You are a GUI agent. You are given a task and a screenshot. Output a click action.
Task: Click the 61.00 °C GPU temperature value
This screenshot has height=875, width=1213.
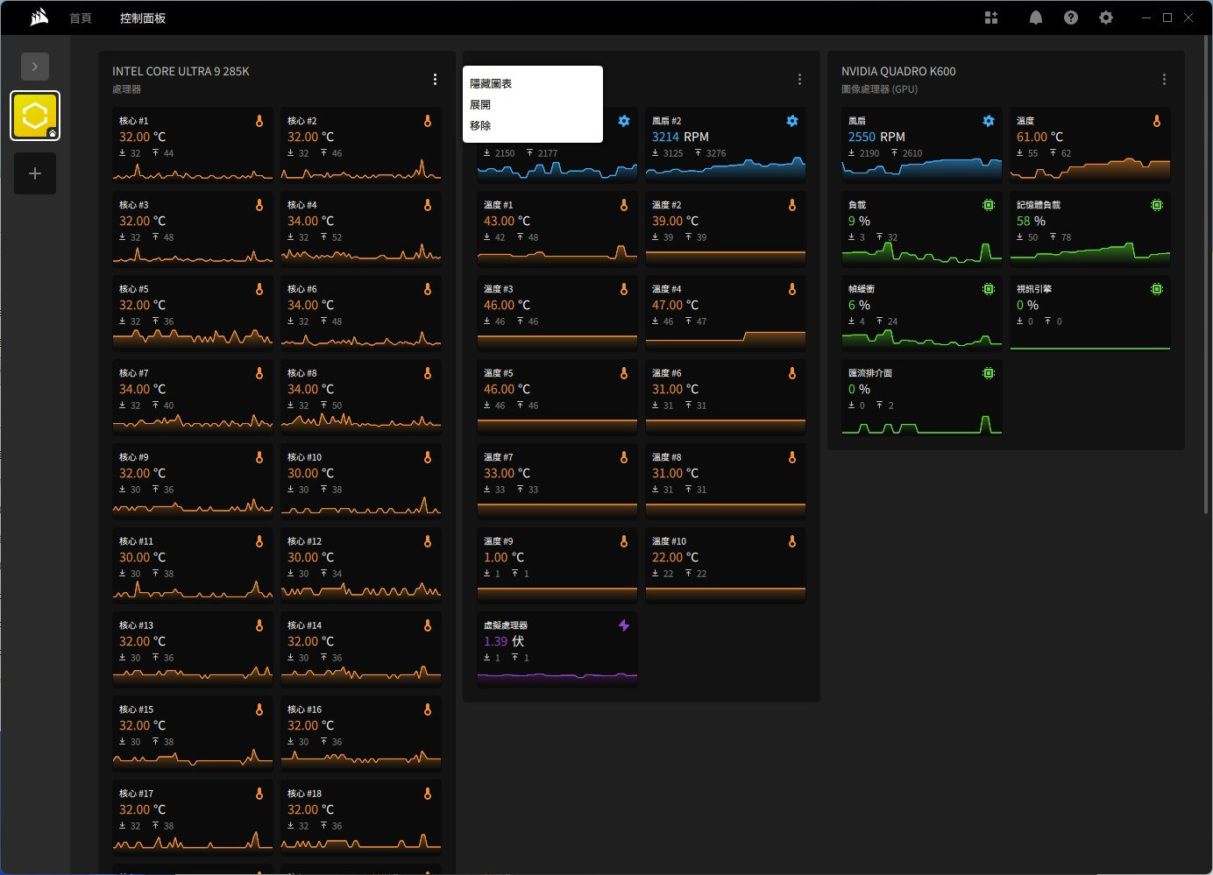click(x=1039, y=137)
